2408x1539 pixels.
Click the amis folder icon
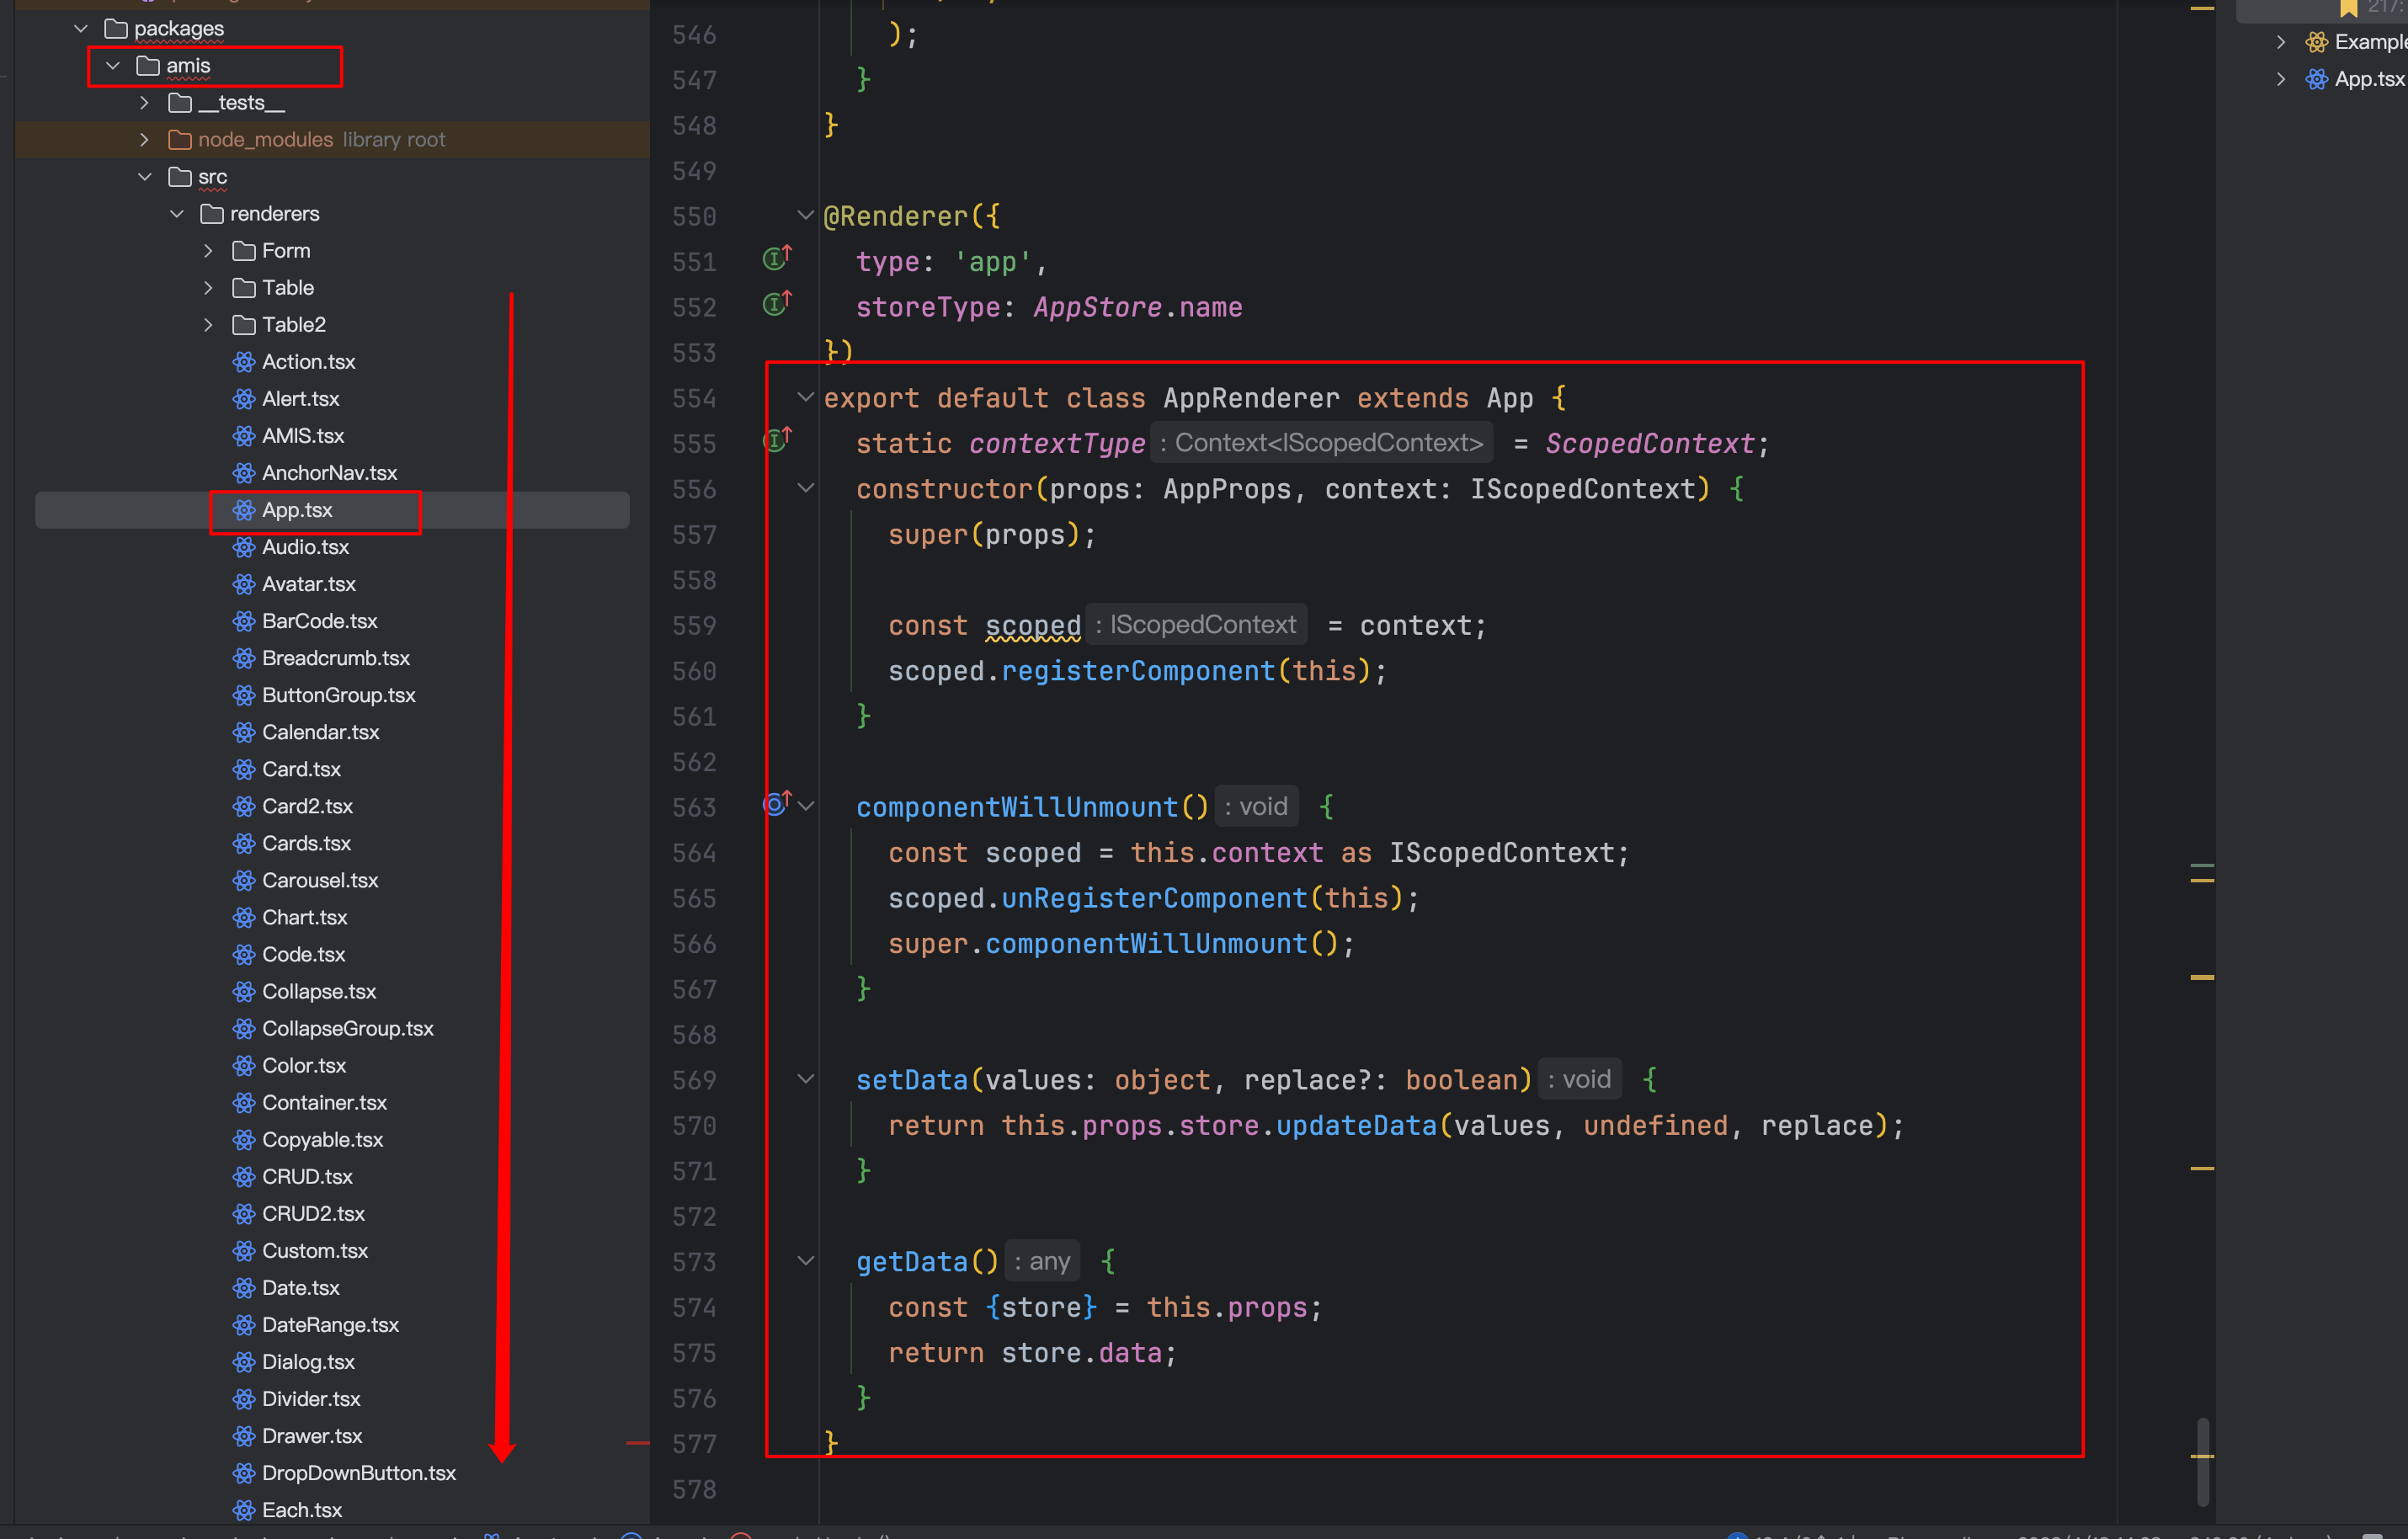[148, 66]
